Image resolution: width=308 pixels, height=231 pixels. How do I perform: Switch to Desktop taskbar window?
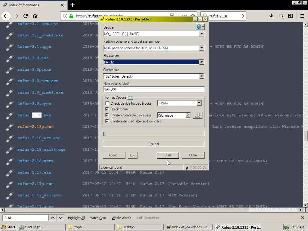coord(140,227)
